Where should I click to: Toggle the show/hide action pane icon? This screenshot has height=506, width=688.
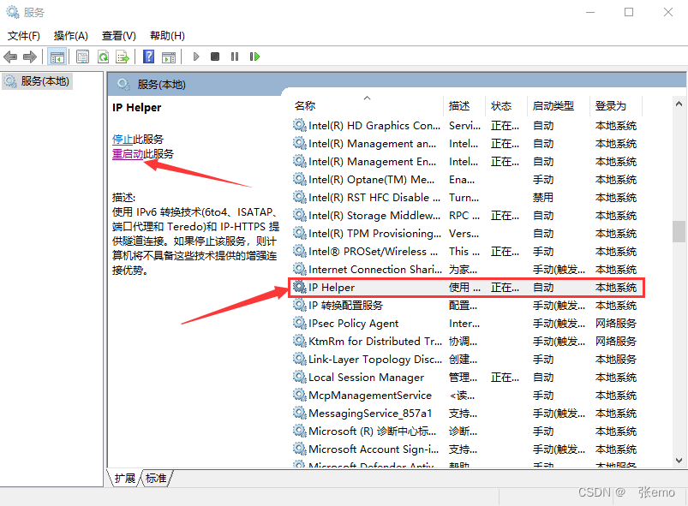click(169, 57)
